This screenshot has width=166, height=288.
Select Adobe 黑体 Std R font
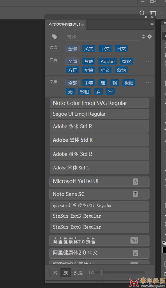tap(99, 140)
